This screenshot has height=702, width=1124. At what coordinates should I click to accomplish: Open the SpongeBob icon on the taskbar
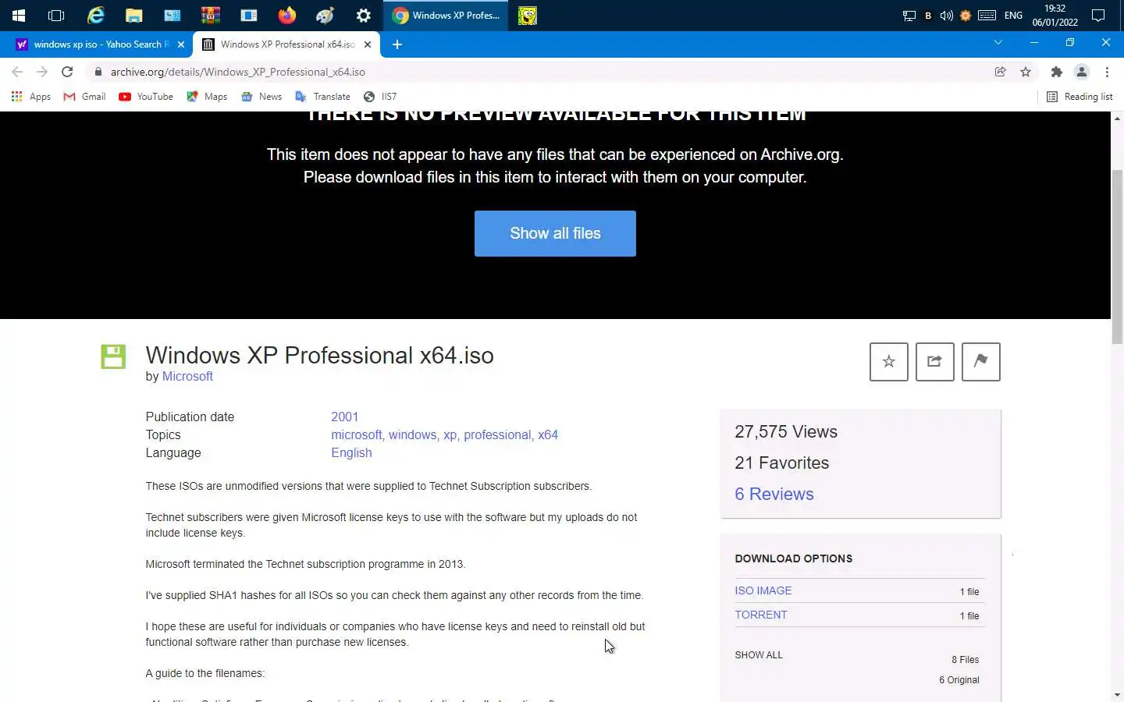pos(528,16)
